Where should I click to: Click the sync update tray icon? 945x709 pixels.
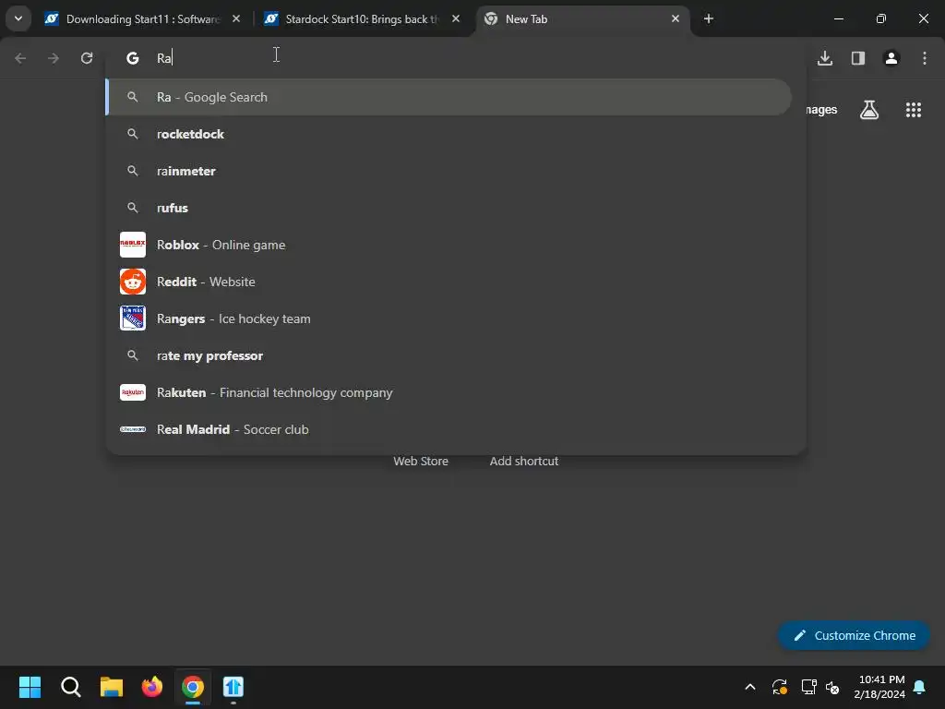[779, 687]
